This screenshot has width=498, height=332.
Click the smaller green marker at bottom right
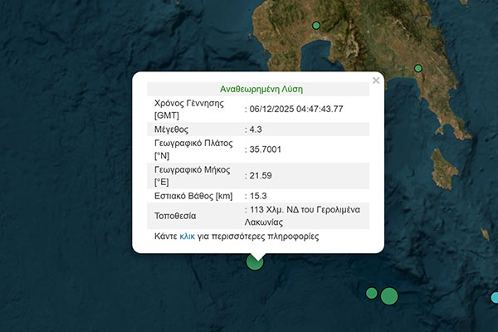click(372, 292)
